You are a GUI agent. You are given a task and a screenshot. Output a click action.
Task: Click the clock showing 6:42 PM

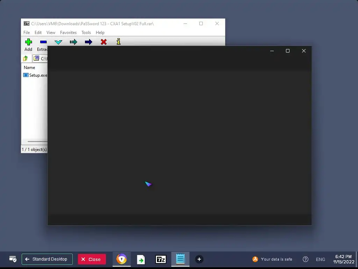coord(344,259)
